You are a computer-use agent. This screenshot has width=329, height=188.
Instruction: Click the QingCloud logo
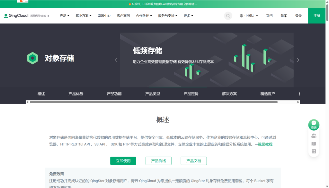pyautogui.click(x=16, y=16)
